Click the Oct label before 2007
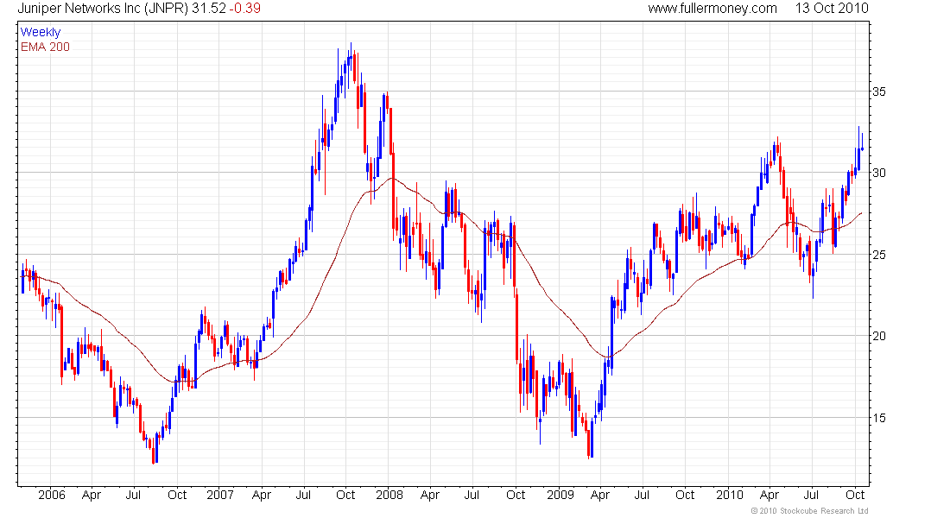Image resolution: width=950 pixels, height=518 pixels. pos(177,495)
